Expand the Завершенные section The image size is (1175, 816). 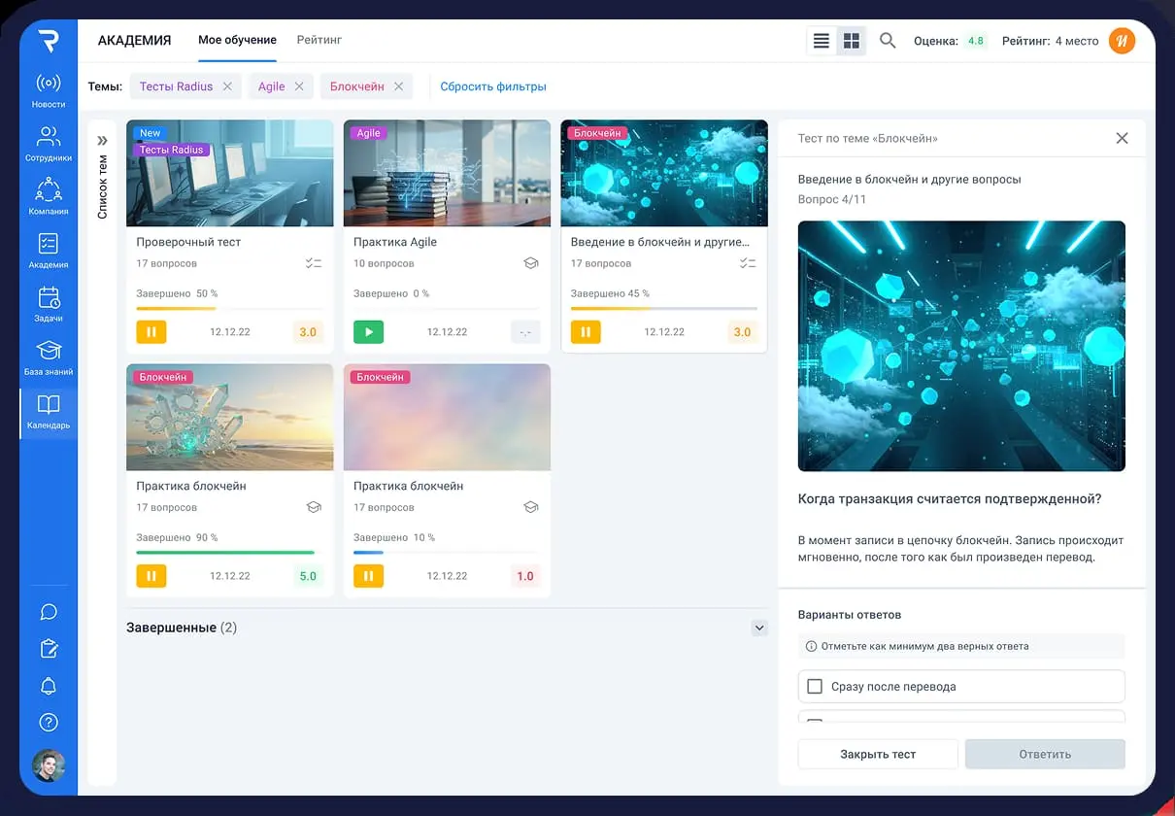click(x=759, y=629)
